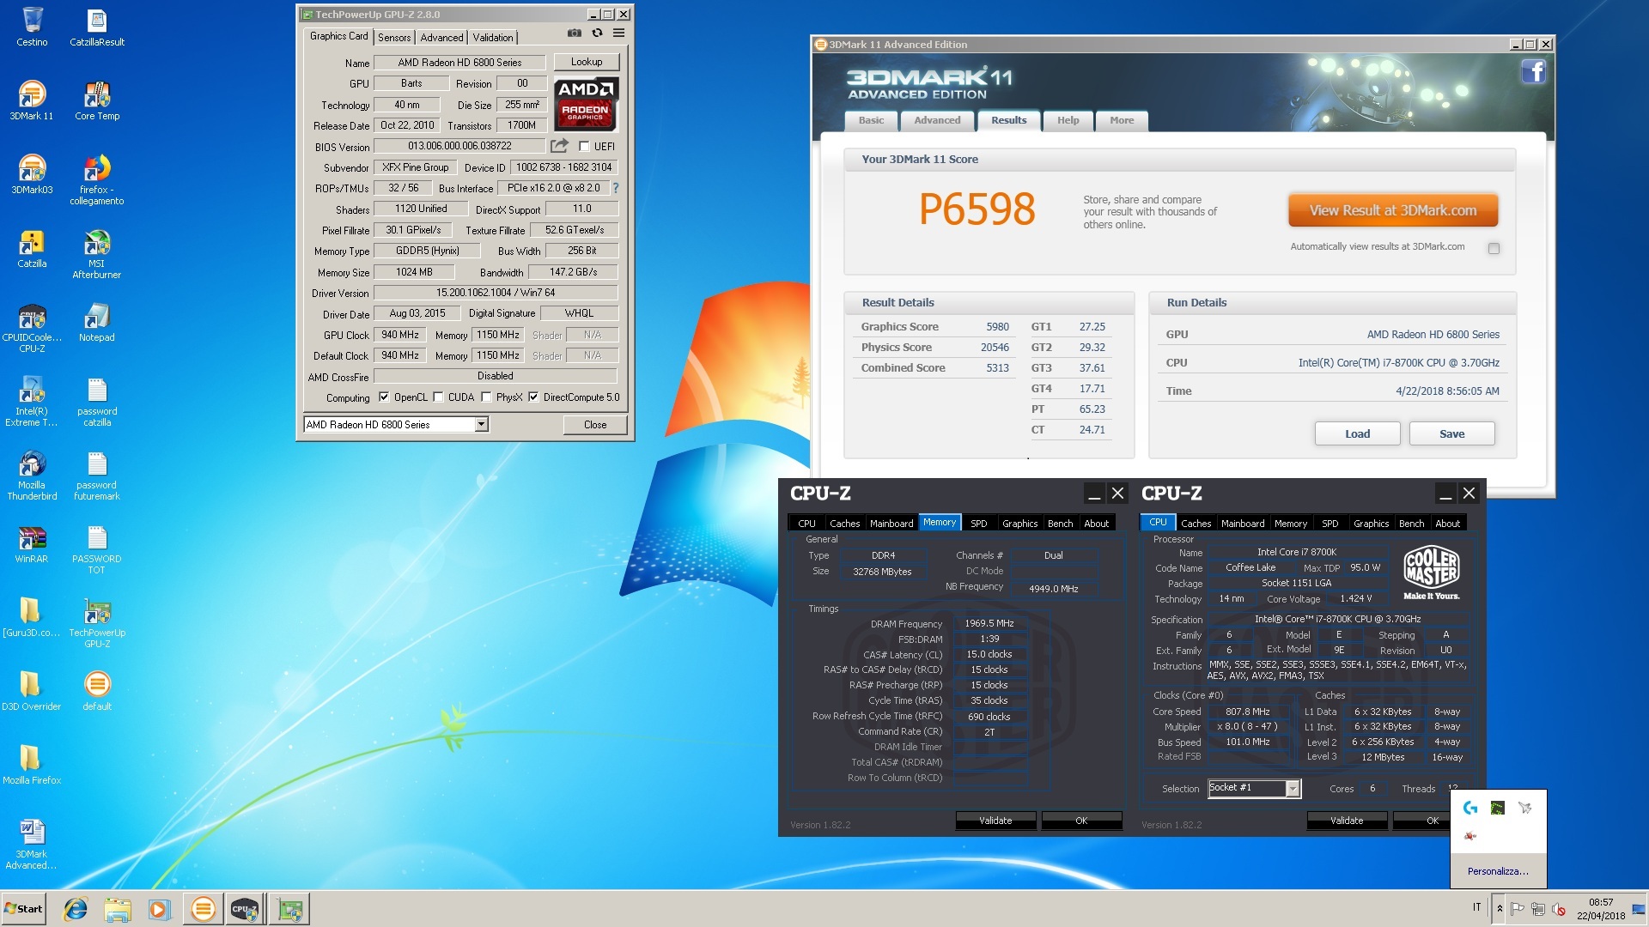The height and width of the screenshot is (927, 1649).
Task: Open the GPU-Z hamburger menu icon
Action: pos(618,33)
